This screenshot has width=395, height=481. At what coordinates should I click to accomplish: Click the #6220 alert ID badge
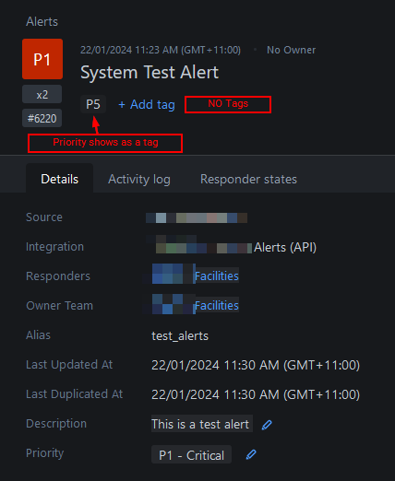42,118
